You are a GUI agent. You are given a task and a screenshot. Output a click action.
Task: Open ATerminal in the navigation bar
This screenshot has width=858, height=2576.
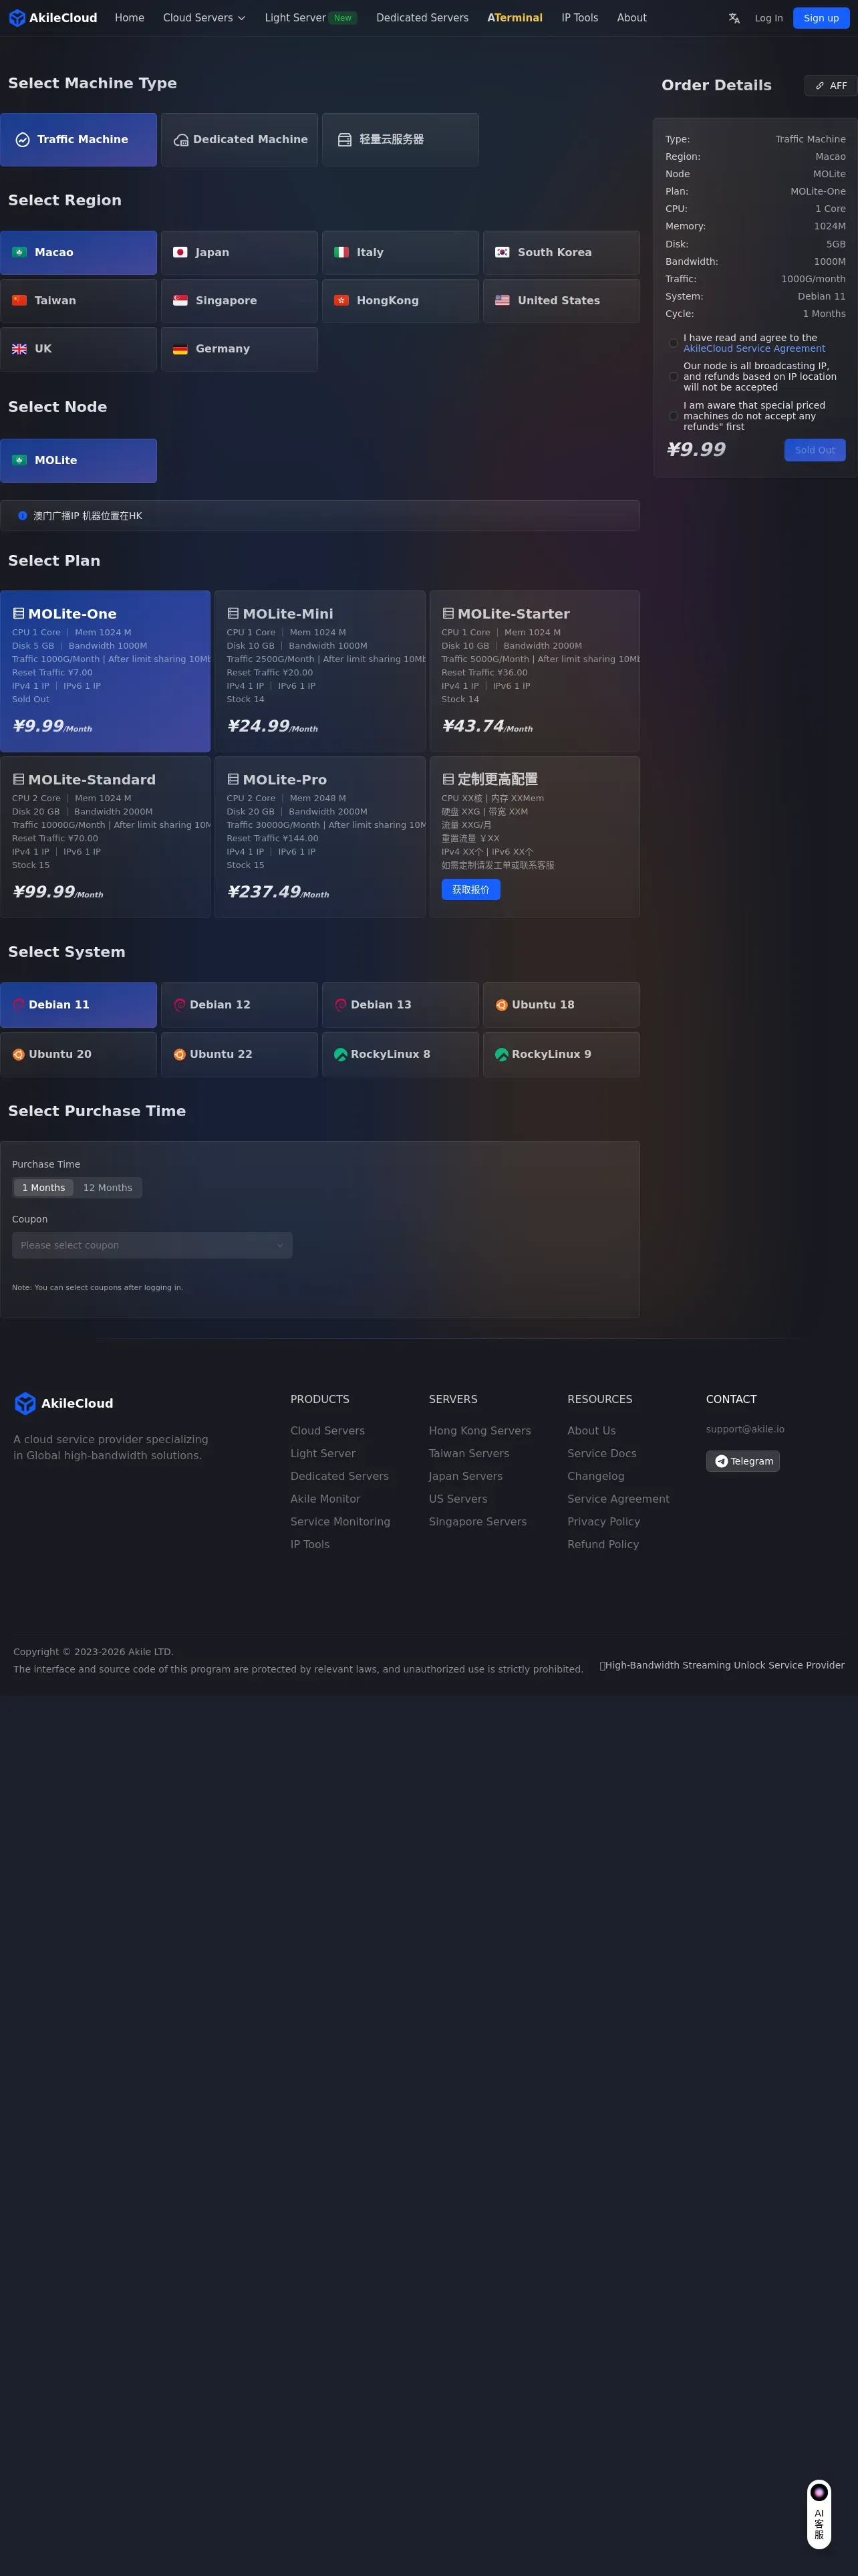click(515, 18)
